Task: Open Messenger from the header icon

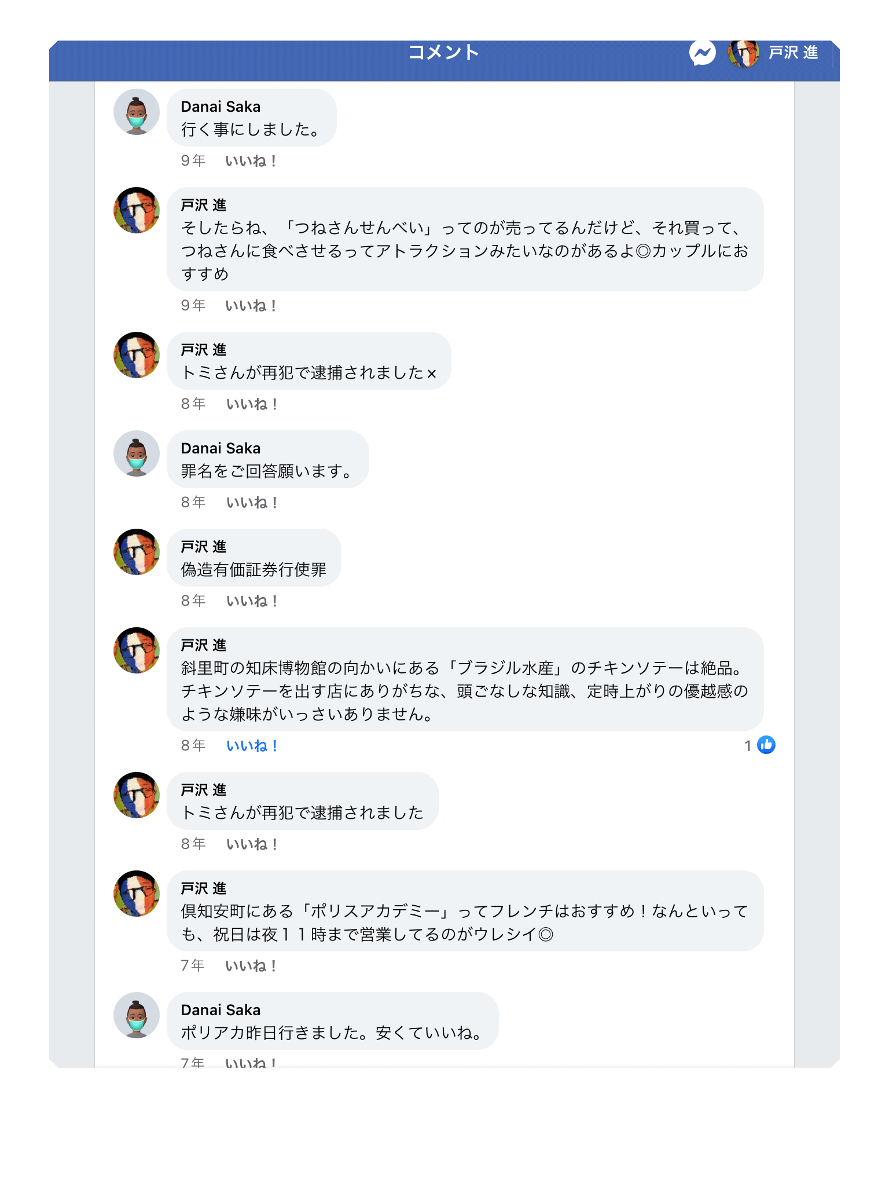Action: coord(702,53)
